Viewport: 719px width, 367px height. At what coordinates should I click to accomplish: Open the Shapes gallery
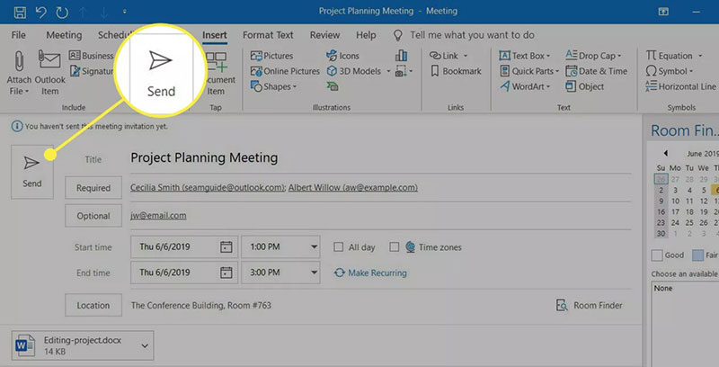[x=274, y=86]
